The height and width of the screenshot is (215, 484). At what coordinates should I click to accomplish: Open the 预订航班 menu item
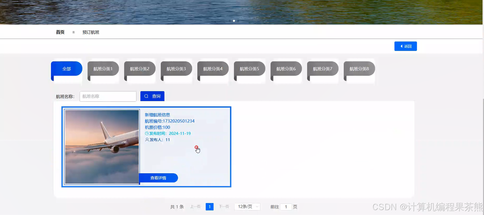(x=91, y=32)
